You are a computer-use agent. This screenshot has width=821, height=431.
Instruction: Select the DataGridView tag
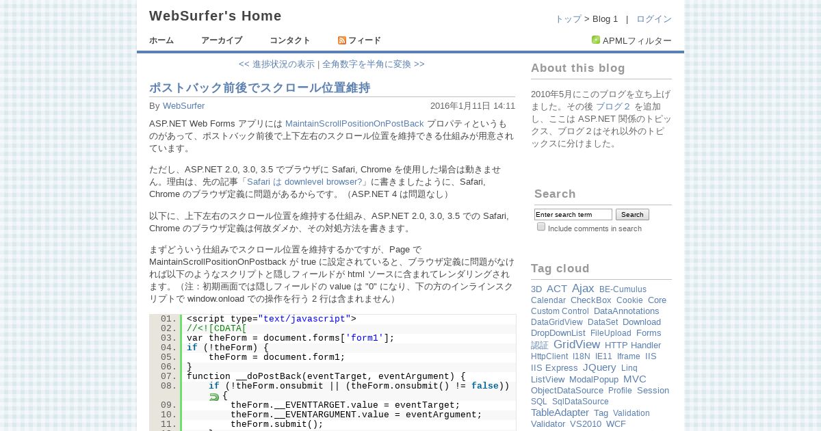pyautogui.click(x=557, y=322)
